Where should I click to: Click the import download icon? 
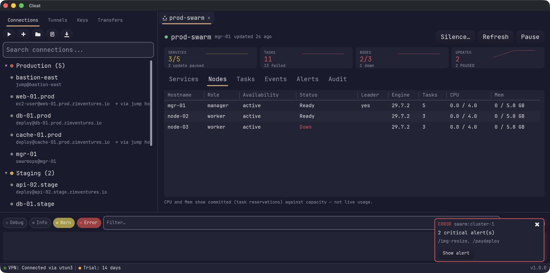67,34
